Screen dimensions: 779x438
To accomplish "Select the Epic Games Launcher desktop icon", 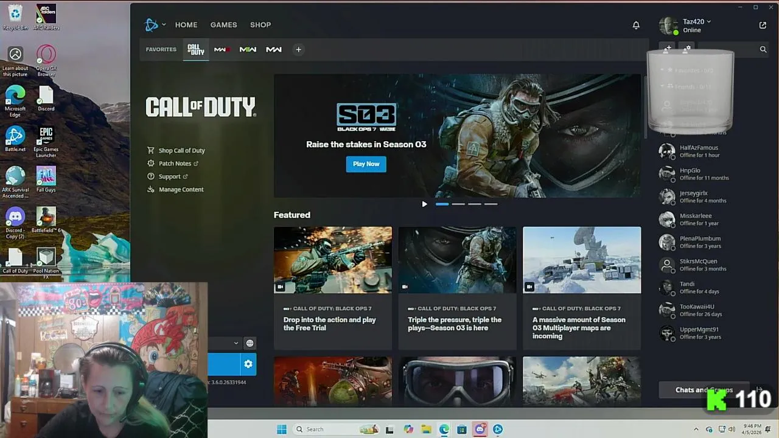I will (46, 142).
